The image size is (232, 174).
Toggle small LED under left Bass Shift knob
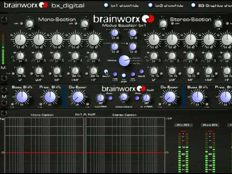(12, 104)
